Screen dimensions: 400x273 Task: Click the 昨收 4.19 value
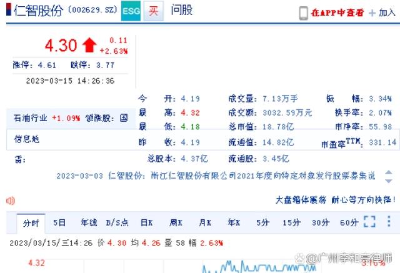[x=190, y=142]
